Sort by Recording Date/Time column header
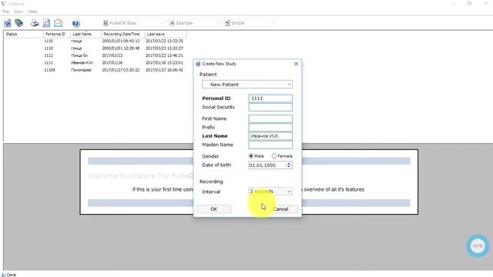 click(123, 34)
